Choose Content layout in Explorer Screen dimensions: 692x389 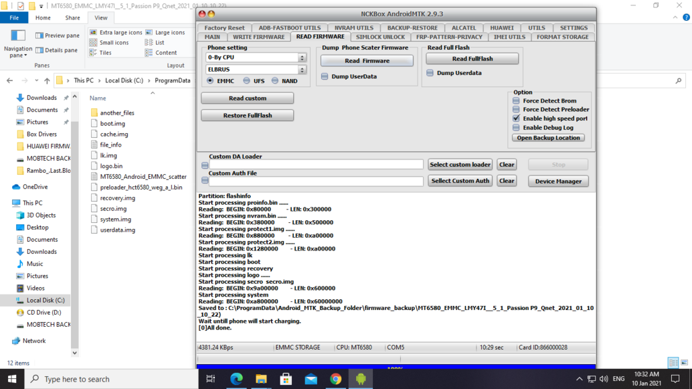click(161, 53)
